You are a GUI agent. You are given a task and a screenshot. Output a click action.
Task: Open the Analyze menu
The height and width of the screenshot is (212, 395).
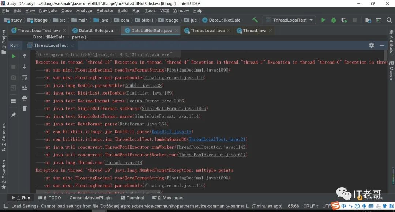84,11
